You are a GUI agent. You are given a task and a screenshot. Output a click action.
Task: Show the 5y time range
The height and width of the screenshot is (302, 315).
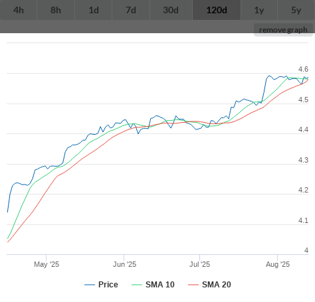click(296, 10)
